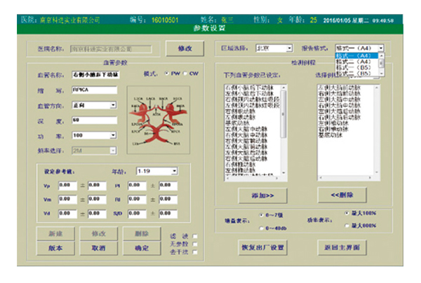Click the 修改 button beside hospital name

pyautogui.click(x=185, y=48)
